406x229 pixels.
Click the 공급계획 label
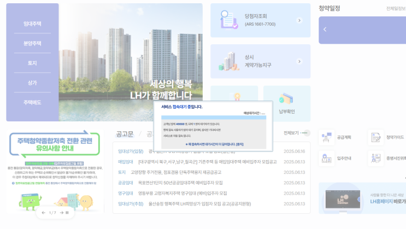coord(344,137)
